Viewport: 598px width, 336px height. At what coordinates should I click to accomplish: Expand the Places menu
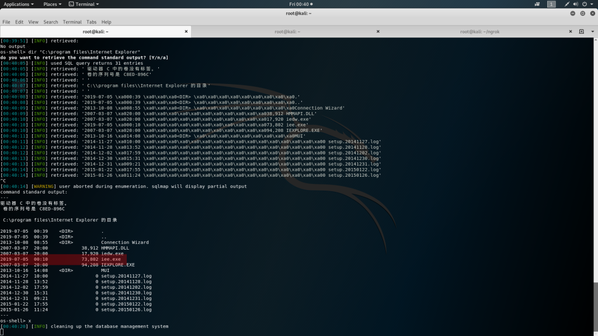click(51, 4)
